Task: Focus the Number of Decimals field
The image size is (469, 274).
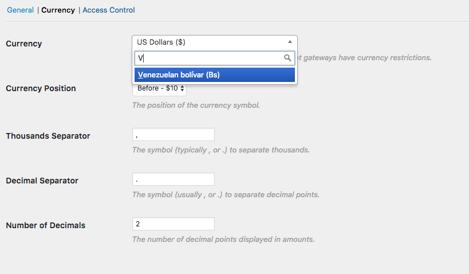Action: [x=174, y=224]
